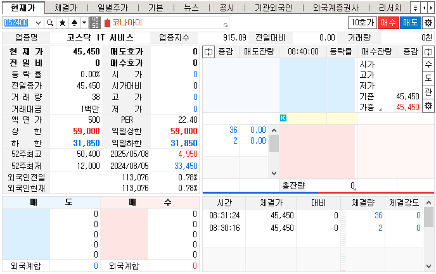Click 52주최저 value 12,000
436x274 pixels.
(x=88, y=166)
